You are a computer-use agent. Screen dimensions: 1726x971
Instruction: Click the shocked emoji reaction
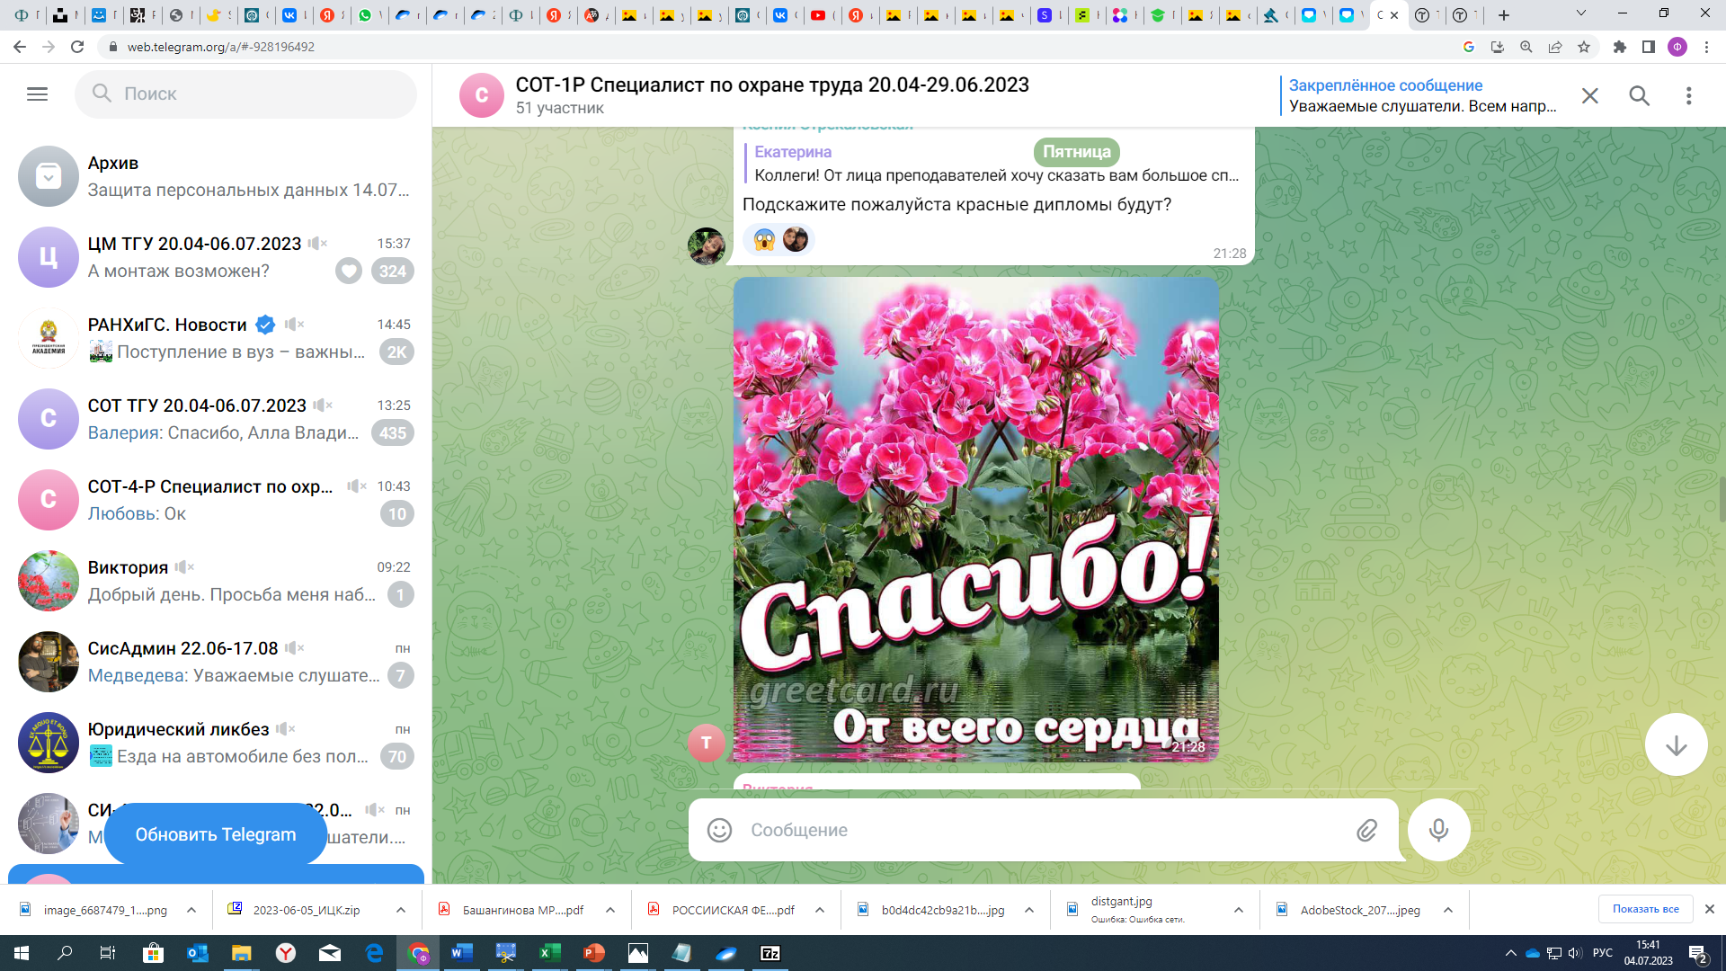click(x=764, y=240)
